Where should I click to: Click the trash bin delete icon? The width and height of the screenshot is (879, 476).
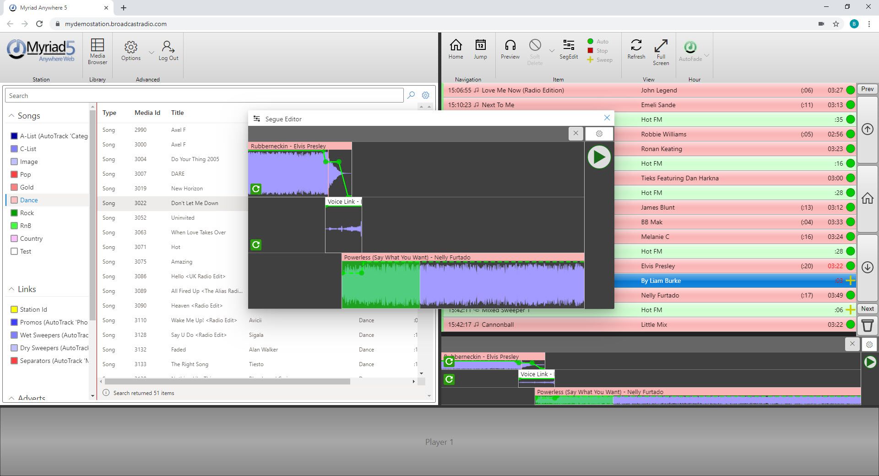point(867,325)
